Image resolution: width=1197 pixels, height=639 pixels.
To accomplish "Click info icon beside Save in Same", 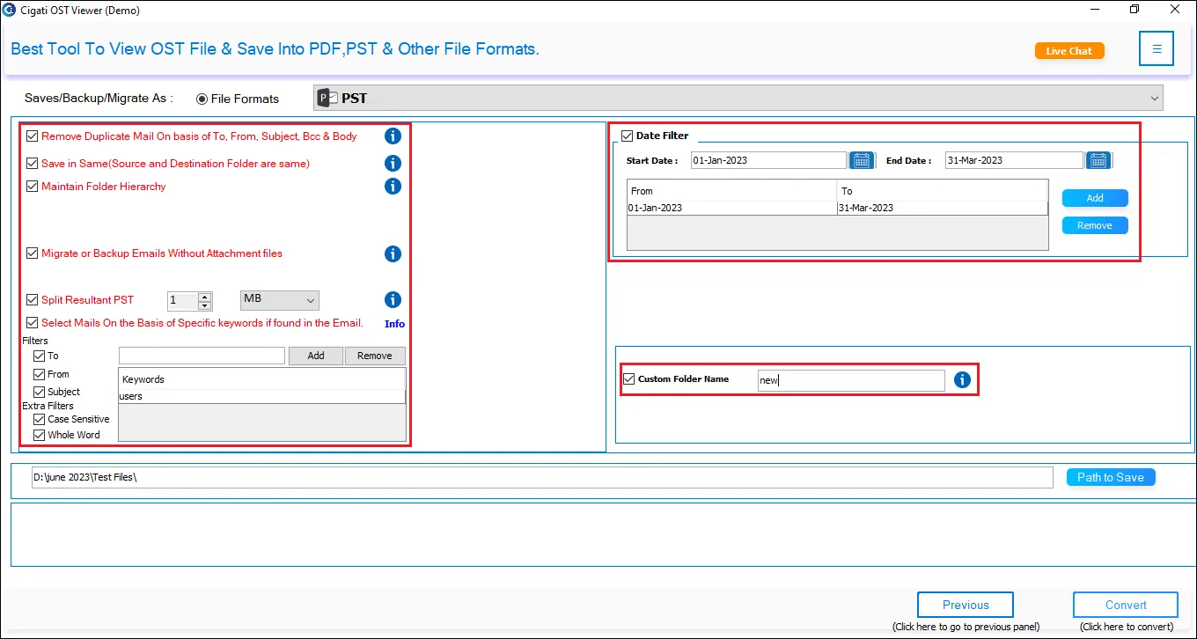I will [x=393, y=163].
